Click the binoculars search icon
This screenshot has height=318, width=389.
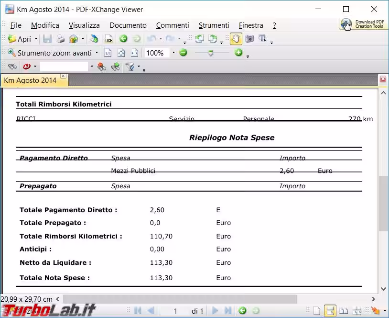pos(12,67)
